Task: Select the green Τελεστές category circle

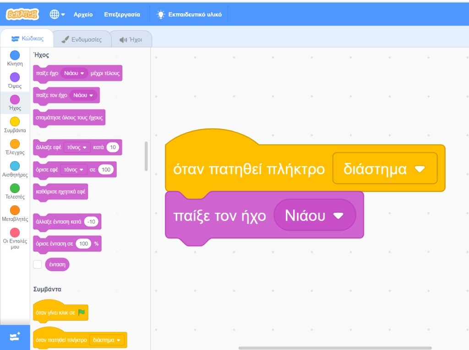Action: point(15,188)
